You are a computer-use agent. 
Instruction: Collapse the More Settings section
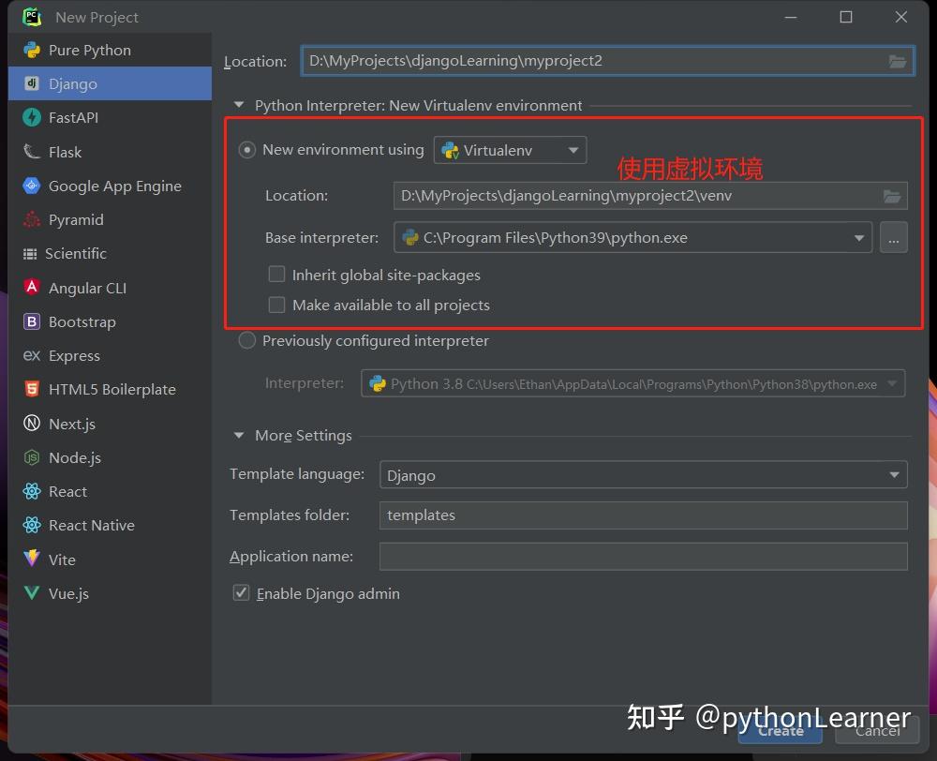[x=239, y=435]
